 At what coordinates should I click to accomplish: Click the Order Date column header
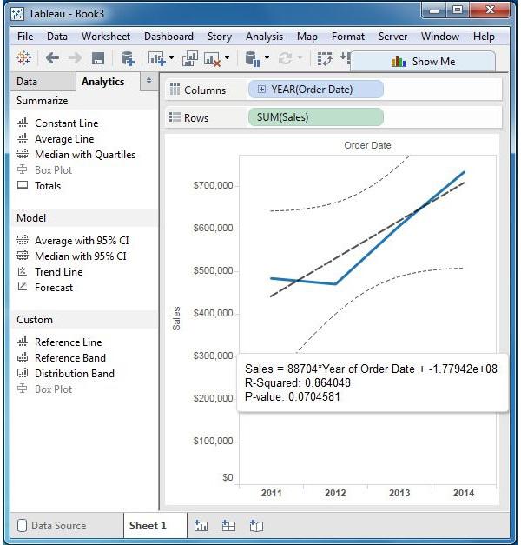click(367, 145)
